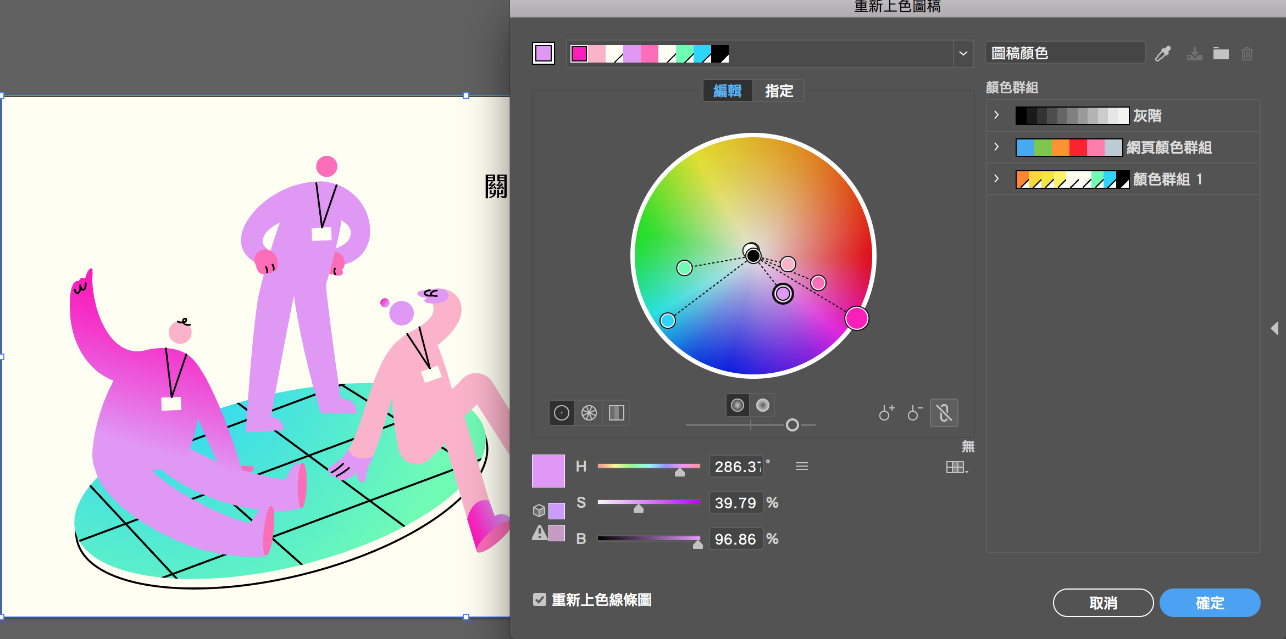Open the swatch library grid menu icon
This screenshot has width=1286, height=639.
coord(957,467)
